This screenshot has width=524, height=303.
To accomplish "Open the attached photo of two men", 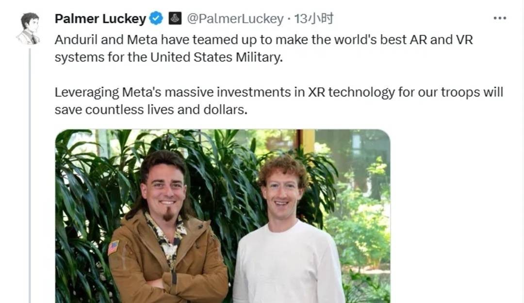I will (x=223, y=216).
